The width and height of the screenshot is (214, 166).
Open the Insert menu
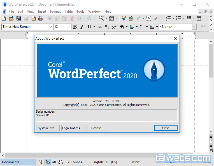tap(42, 12)
